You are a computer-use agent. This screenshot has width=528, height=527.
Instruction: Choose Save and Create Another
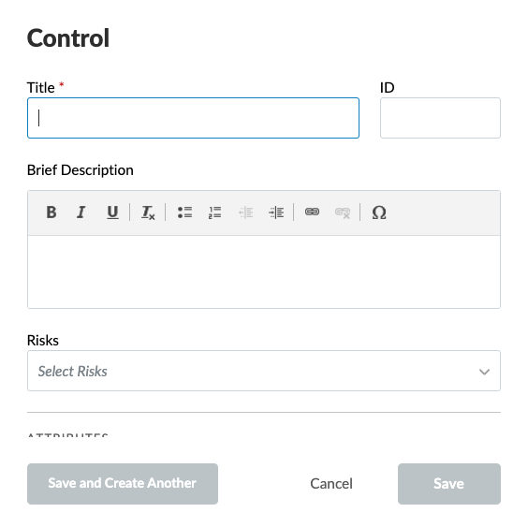pos(123,484)
